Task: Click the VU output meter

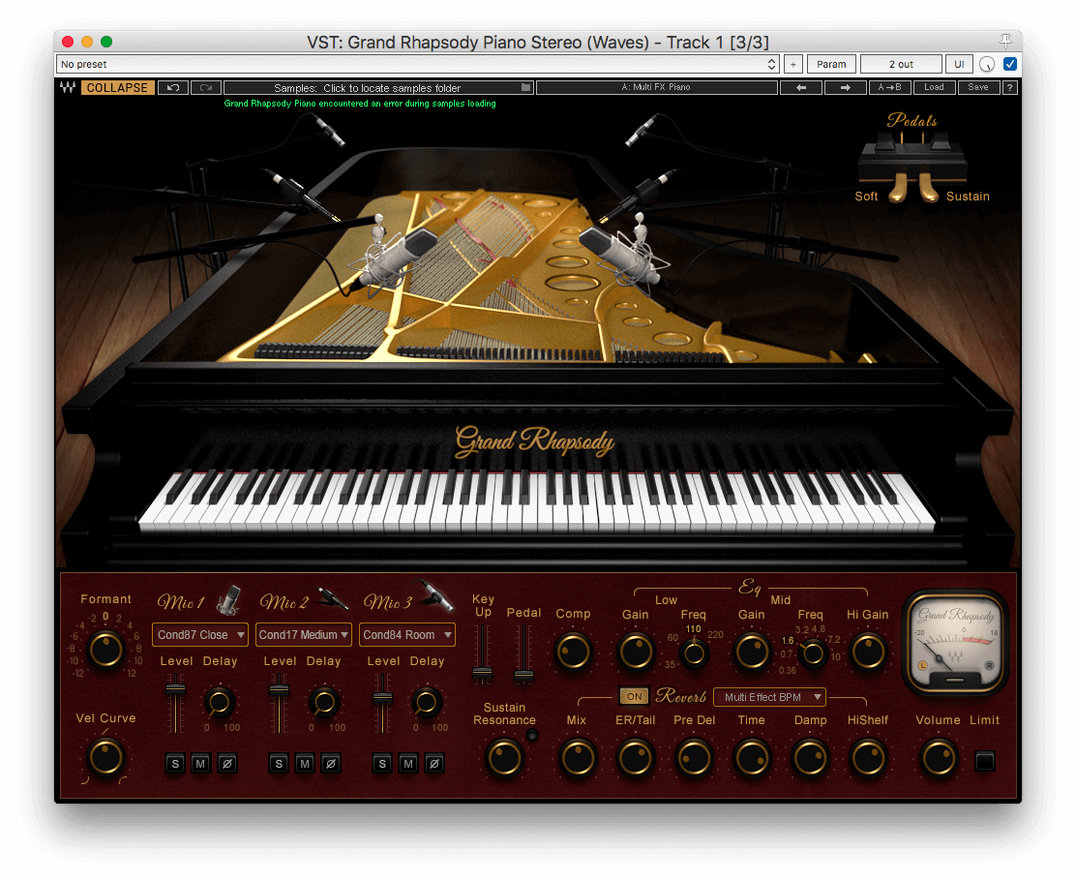Action: click(x=955, y=643)
